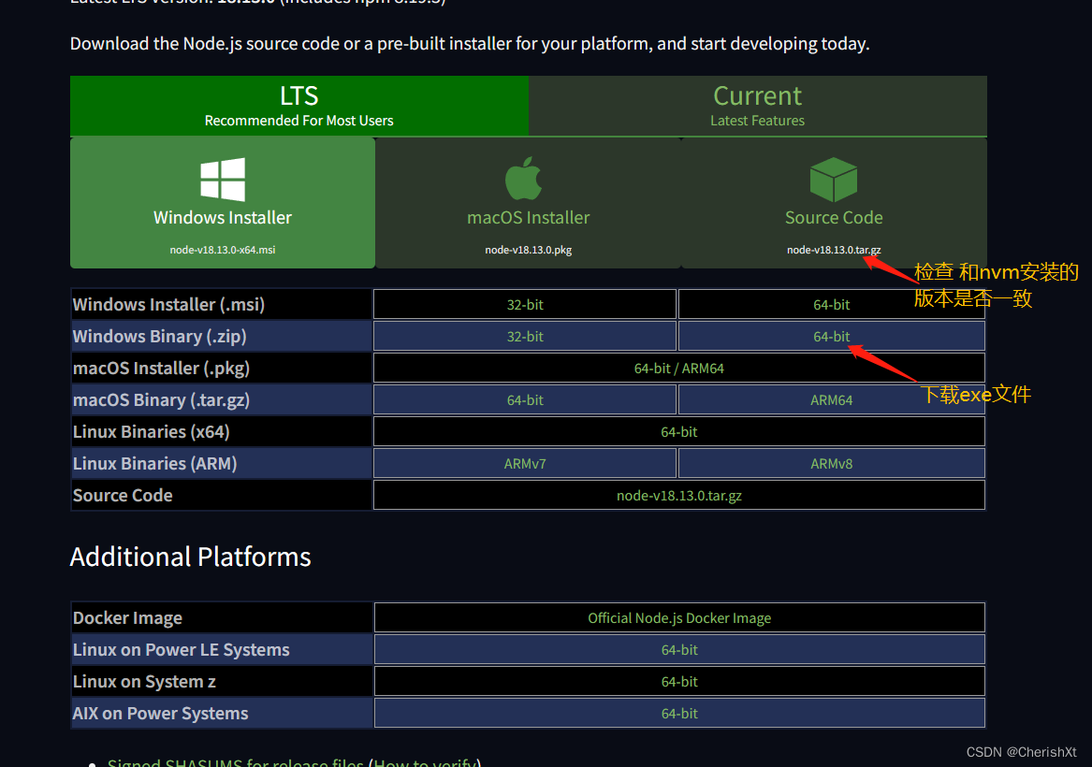Choose ARM64 macOS Binary (.tar.gz)

(x=832, y=400)
